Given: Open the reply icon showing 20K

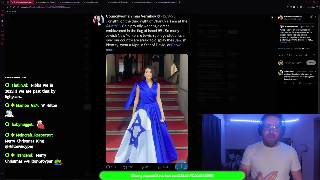Looking at the screenshot, I should pos(111,167).
